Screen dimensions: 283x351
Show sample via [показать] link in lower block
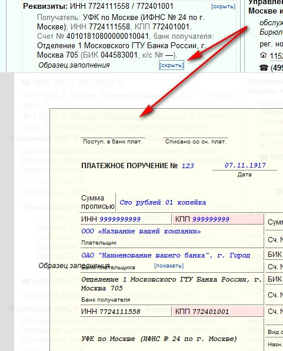(x=169, y=266)
